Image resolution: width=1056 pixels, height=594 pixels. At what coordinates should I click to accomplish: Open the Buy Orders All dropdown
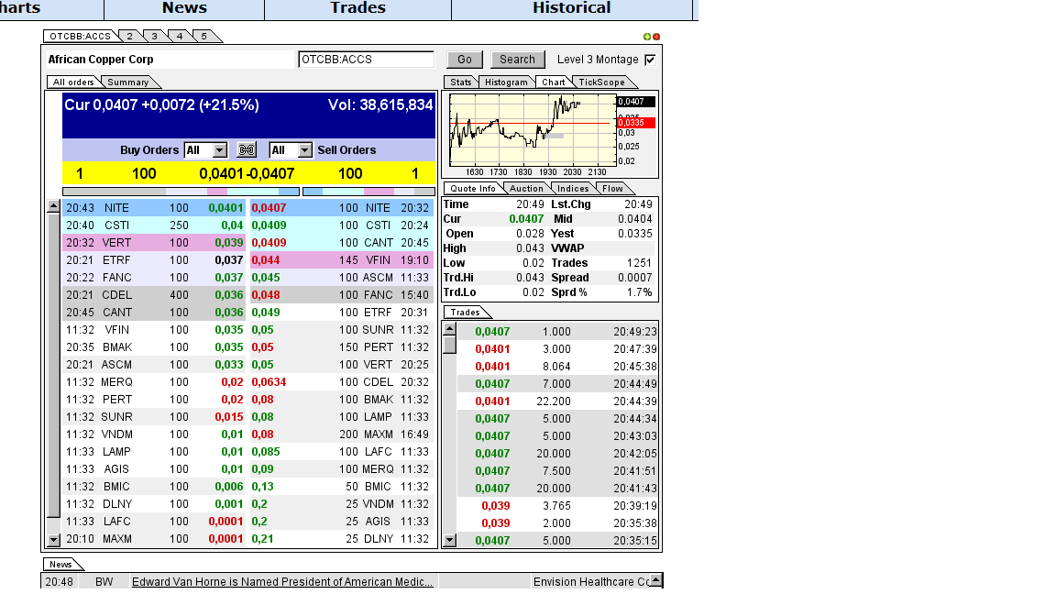(205, 150)
